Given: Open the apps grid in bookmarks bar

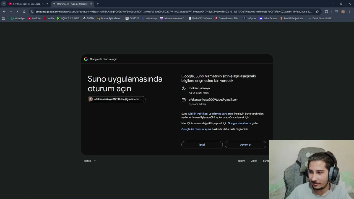Looking at the screenshot, I should tap(4, 19).
